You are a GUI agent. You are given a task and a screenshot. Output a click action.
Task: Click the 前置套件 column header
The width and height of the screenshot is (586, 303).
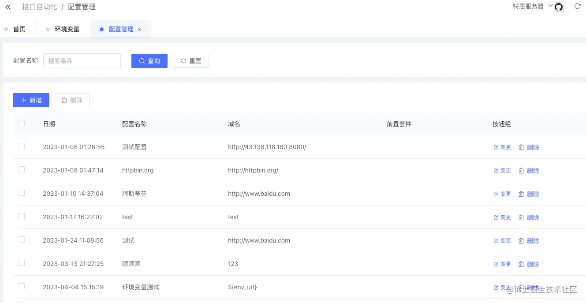click(399, 124)
